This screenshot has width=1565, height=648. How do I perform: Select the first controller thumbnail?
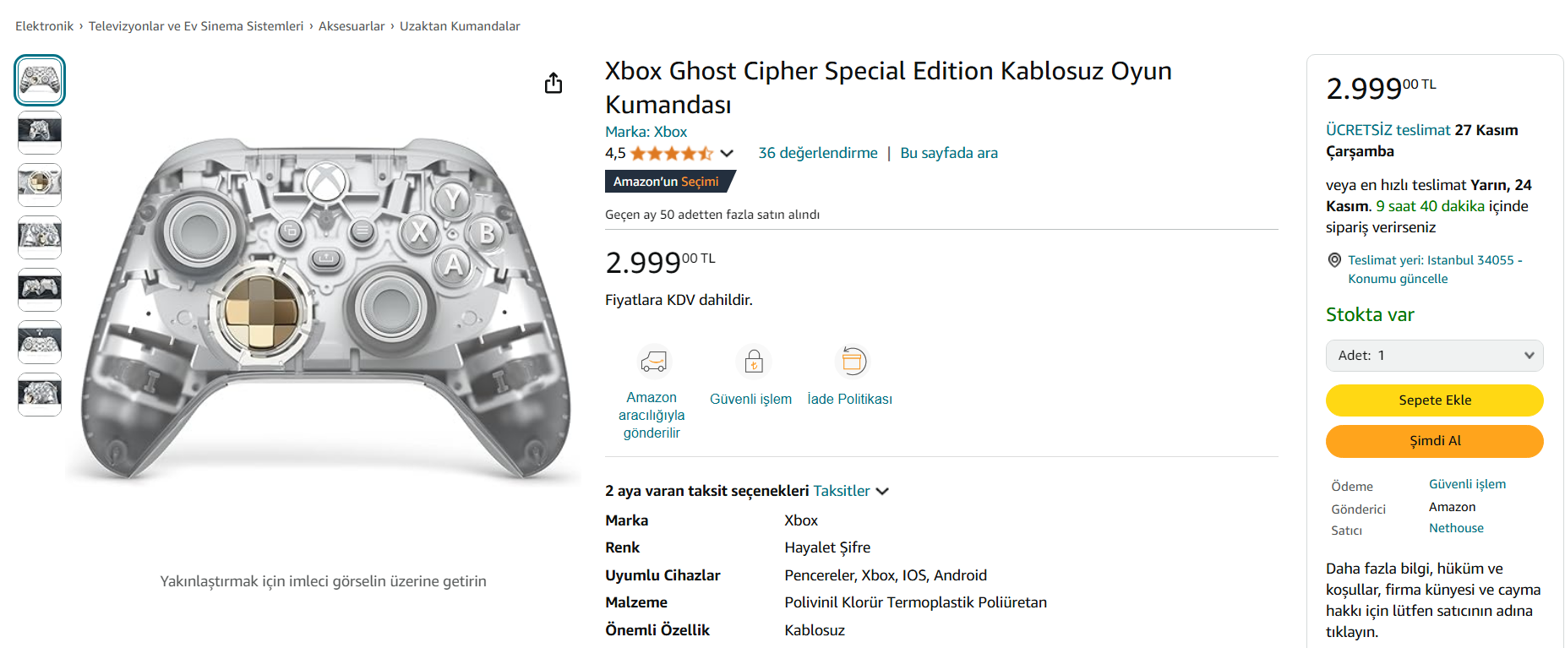tap(40, 80)
